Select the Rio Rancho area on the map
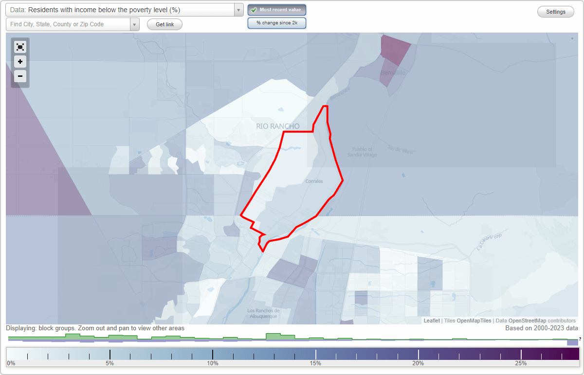This screenshot has width=584, height=375. [277, 125]
